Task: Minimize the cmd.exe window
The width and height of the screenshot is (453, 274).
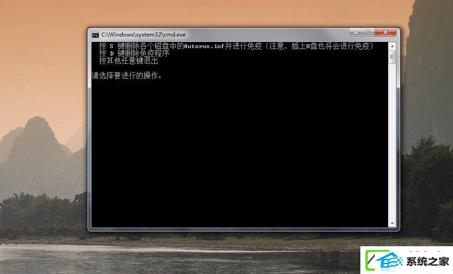Action: 356,32
